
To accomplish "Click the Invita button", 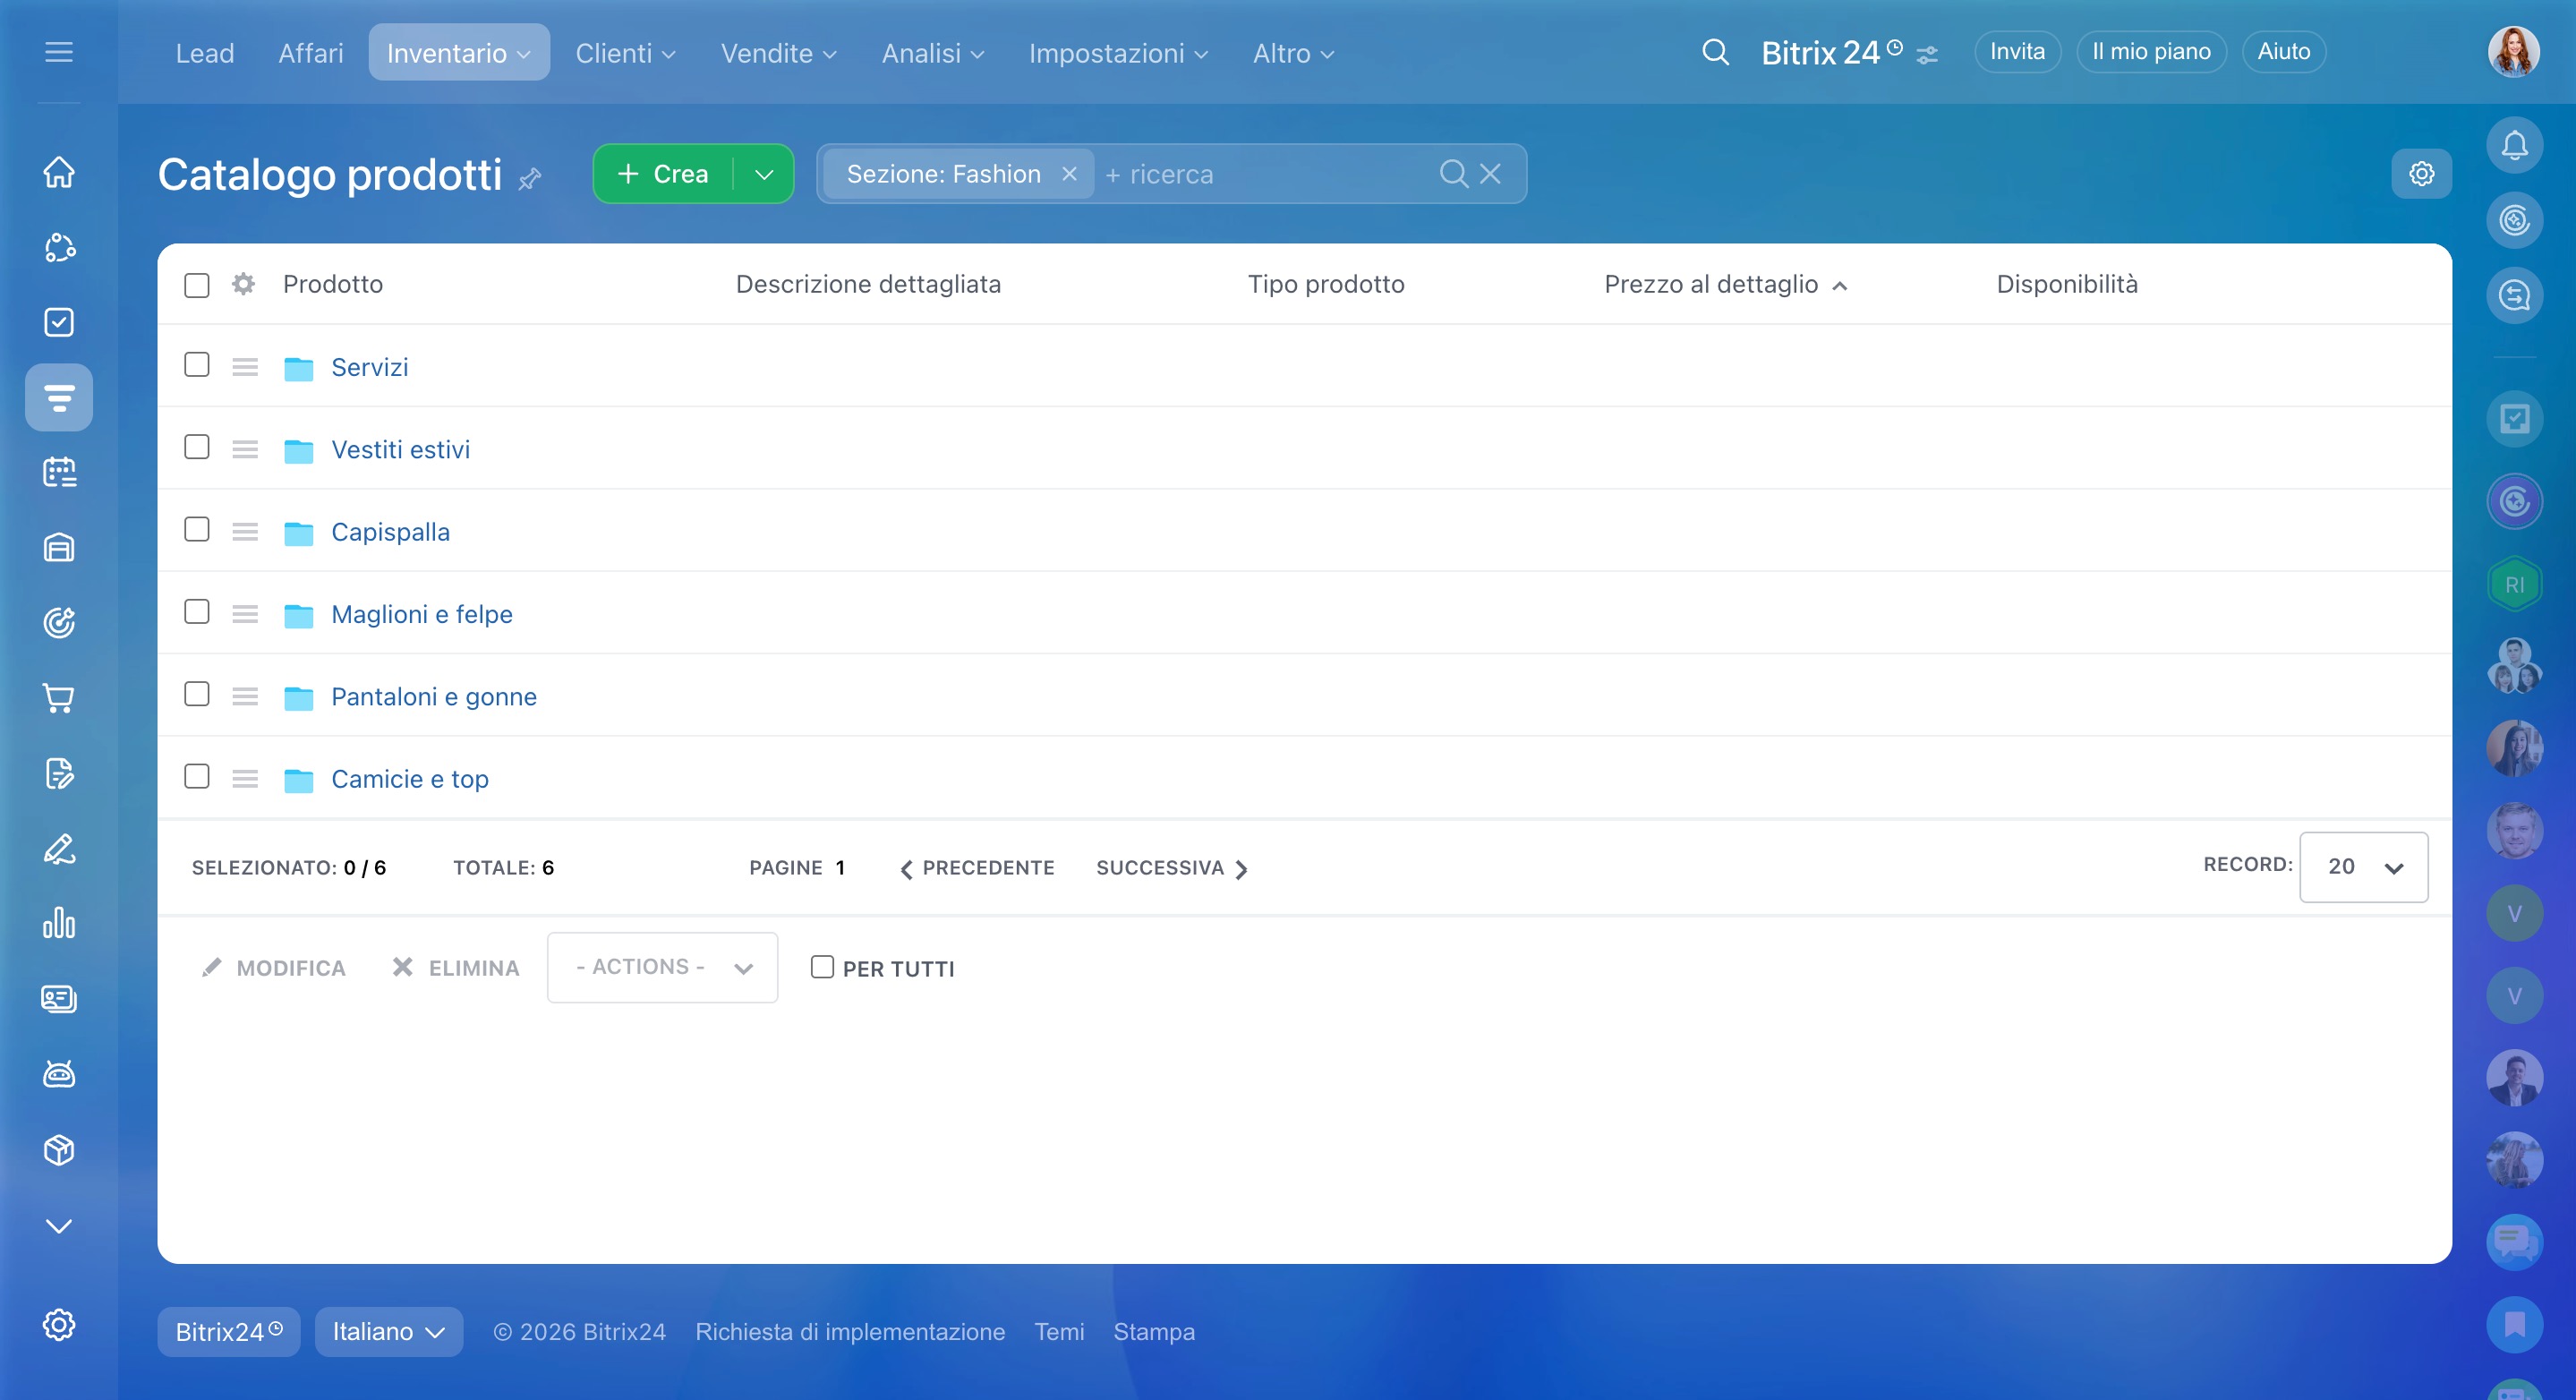I will coord(2016,52).
